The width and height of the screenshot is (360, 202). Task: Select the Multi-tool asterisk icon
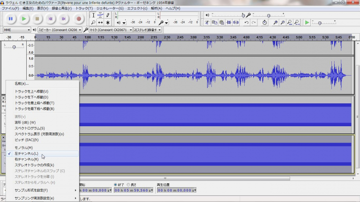(x=108, y=22)
